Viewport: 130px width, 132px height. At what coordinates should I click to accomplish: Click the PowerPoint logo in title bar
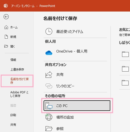[6, 6]
